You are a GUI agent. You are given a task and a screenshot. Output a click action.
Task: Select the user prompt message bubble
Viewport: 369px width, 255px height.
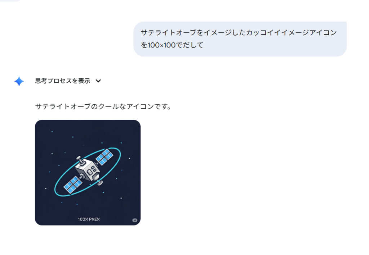click(240, 39)
